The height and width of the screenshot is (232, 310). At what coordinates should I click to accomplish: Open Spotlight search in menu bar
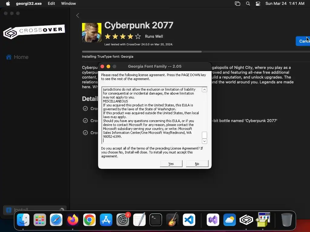pos(248,4)
